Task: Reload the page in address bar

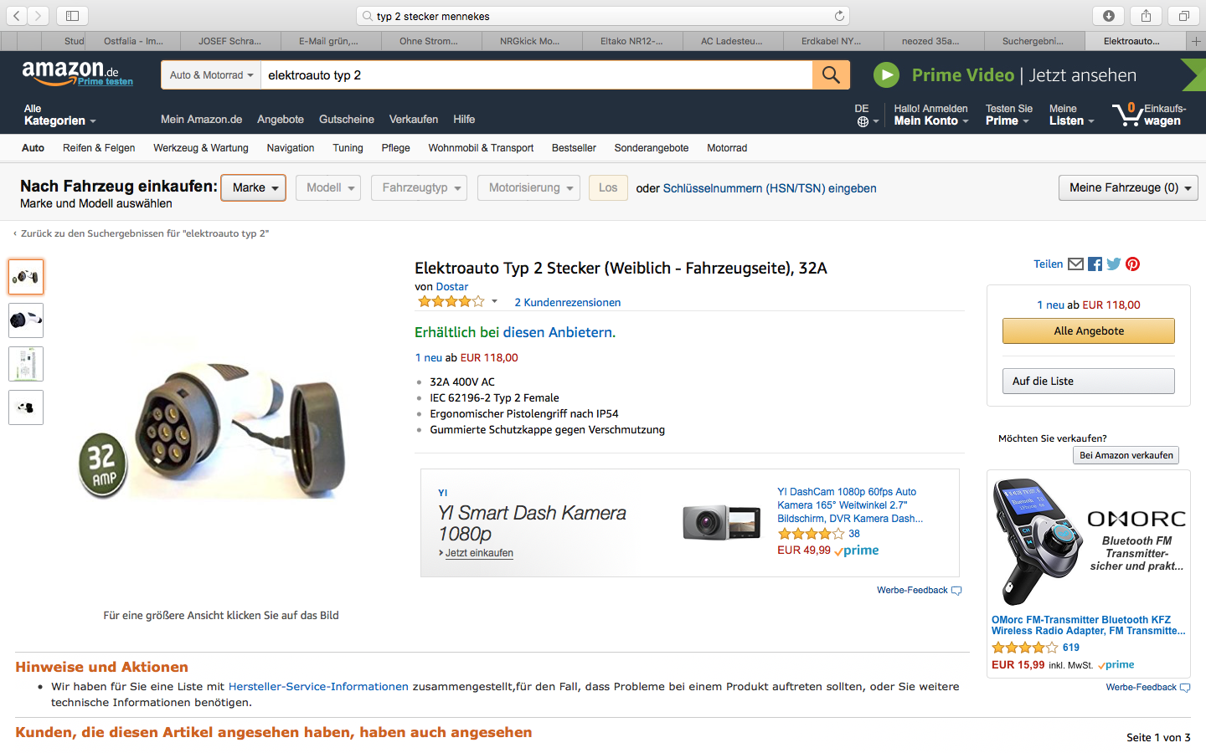Action: (839, 16)
